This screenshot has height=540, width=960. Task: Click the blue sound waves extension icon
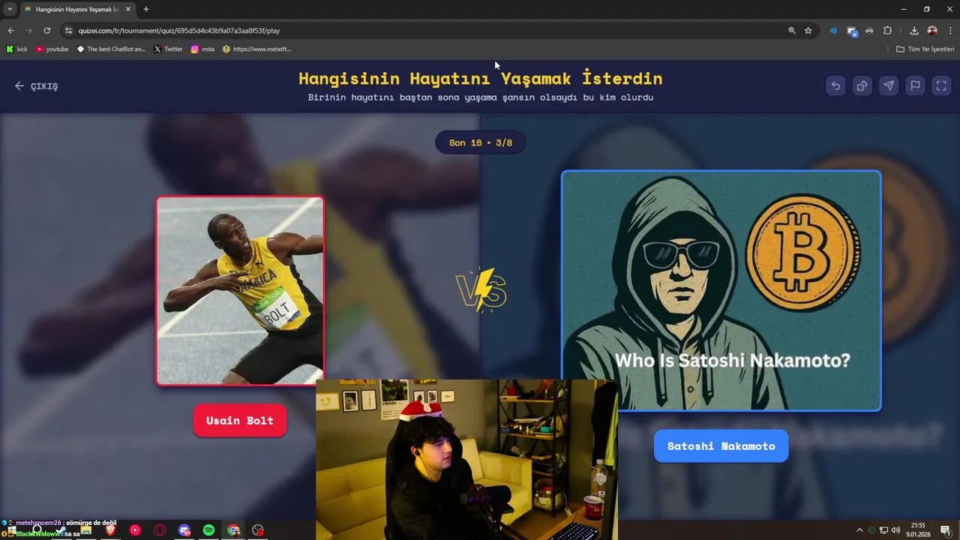[832, 31]
